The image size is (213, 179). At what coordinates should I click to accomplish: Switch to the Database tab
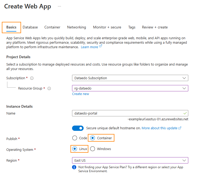point(30,27)
